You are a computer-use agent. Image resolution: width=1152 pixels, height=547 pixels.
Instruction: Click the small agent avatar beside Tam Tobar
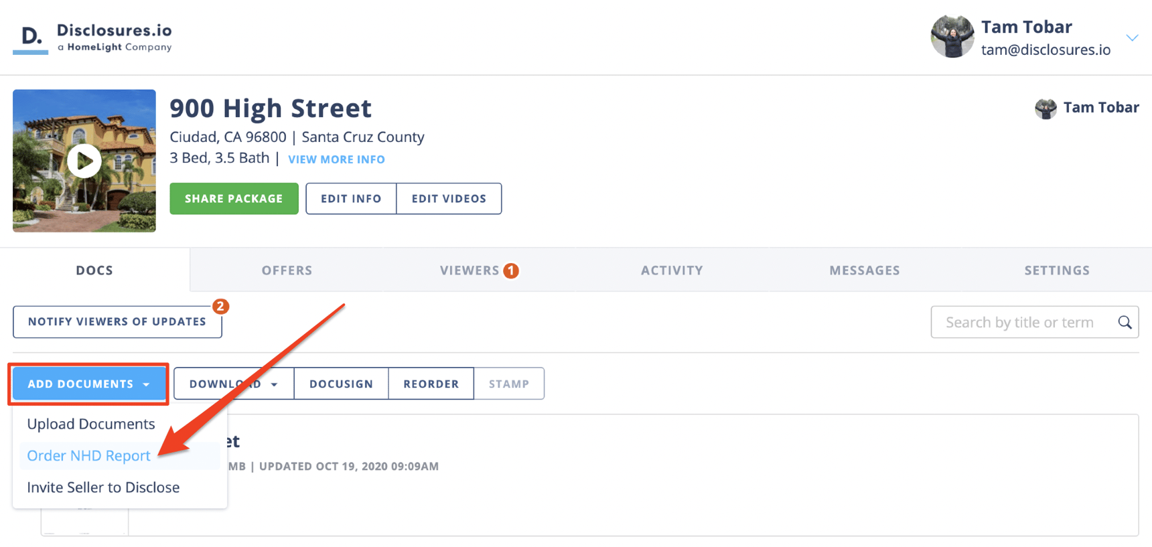point(1045,108)
